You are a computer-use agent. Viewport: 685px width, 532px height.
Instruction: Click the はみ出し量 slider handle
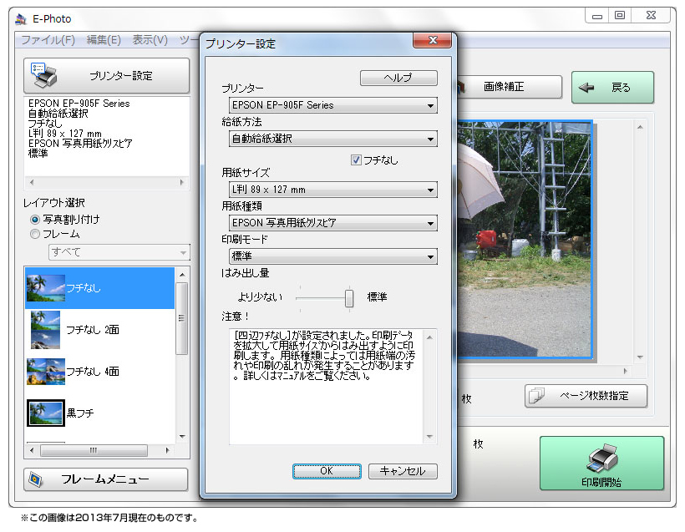(x=348, y=298)
